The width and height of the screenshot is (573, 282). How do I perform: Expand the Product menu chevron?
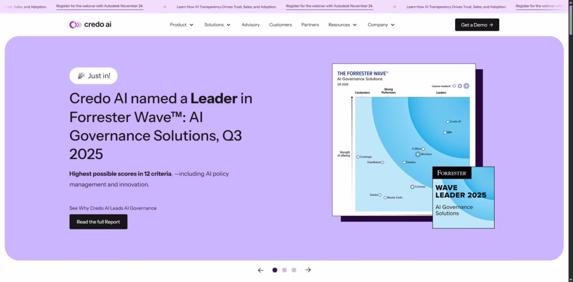[191, 25]
